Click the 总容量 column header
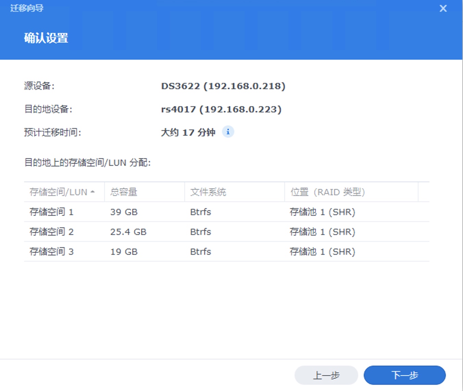The height and width of the screenshot is (391, 463). (x=145, y=192)
